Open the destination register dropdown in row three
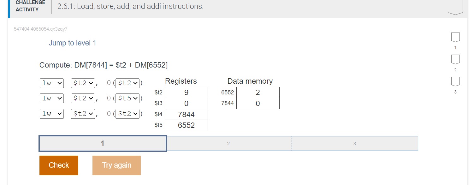This screenshot has height=185, width=474. tap(83, 114)
